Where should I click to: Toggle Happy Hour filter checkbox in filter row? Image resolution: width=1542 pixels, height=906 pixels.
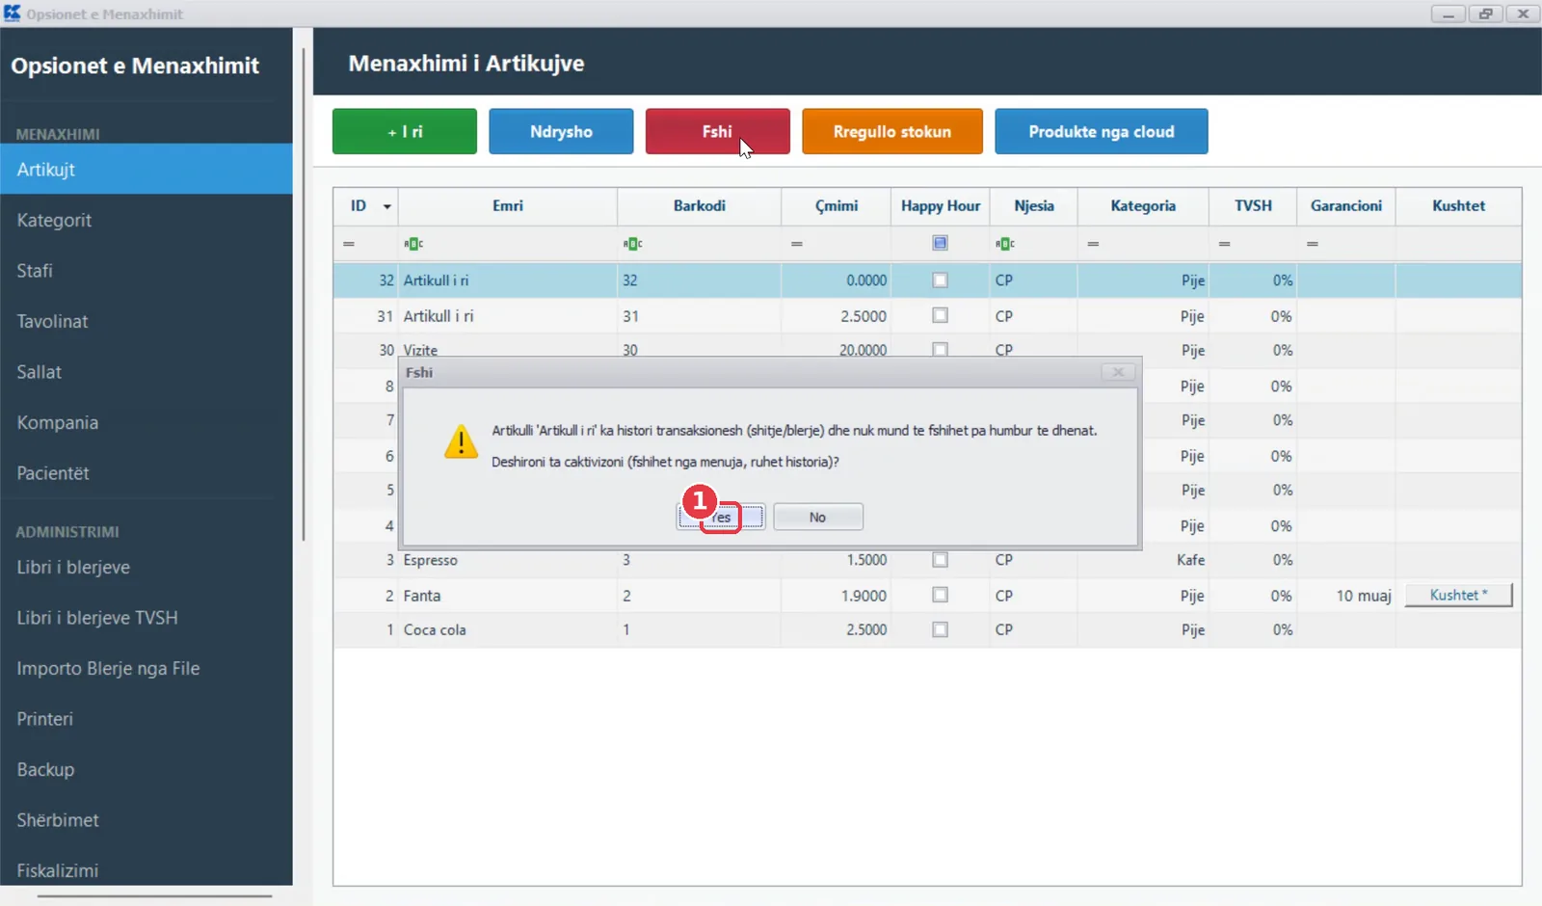pyautogui.click(x=940, y=243)
